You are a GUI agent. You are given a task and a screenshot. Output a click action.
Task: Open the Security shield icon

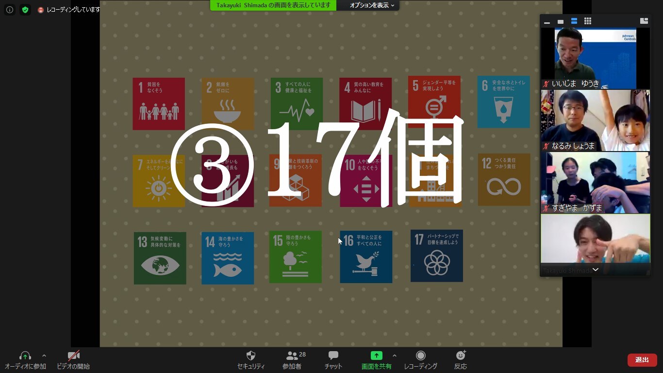[x=251, y=356]
